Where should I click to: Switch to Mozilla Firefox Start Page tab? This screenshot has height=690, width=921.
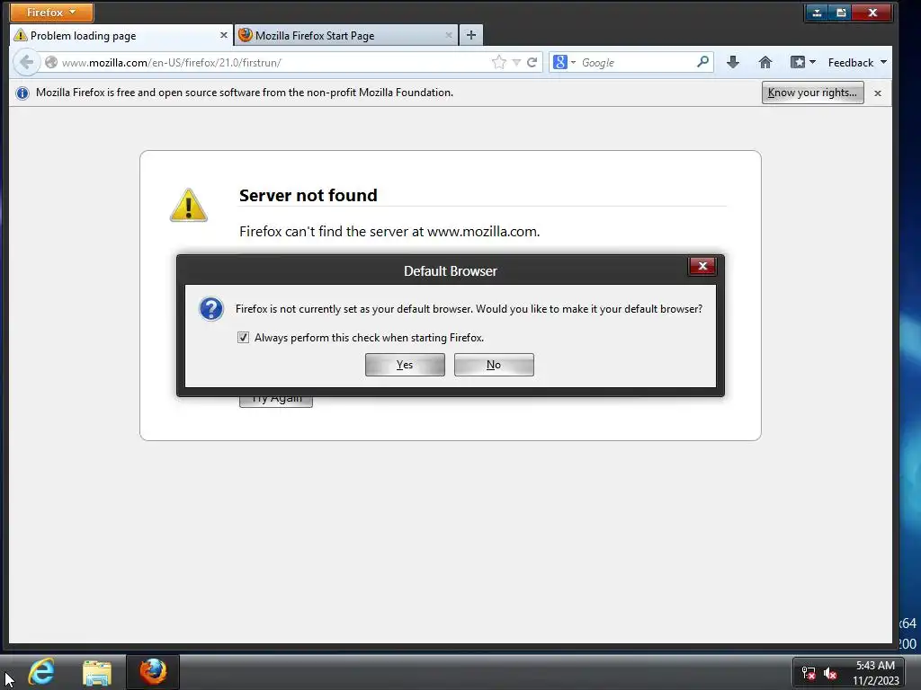click(345, 35)
